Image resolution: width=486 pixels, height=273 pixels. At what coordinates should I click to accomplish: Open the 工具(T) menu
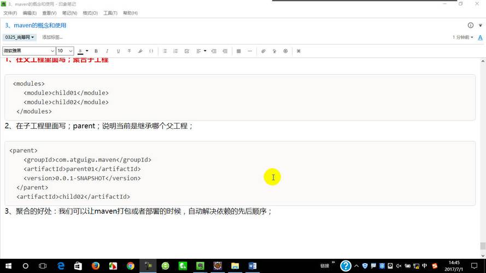click(110, 13)
